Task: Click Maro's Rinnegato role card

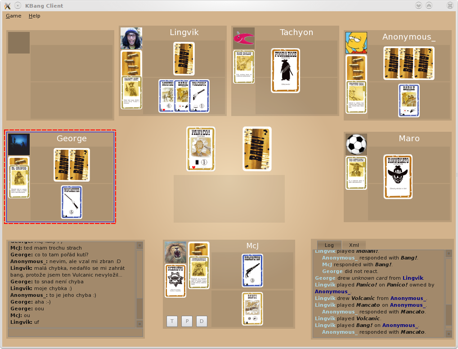Action: [398, 177]
